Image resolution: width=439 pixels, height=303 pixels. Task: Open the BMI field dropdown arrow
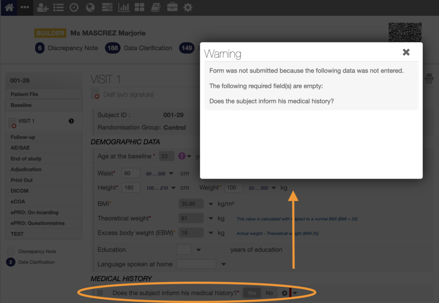[x=210, y=204]
